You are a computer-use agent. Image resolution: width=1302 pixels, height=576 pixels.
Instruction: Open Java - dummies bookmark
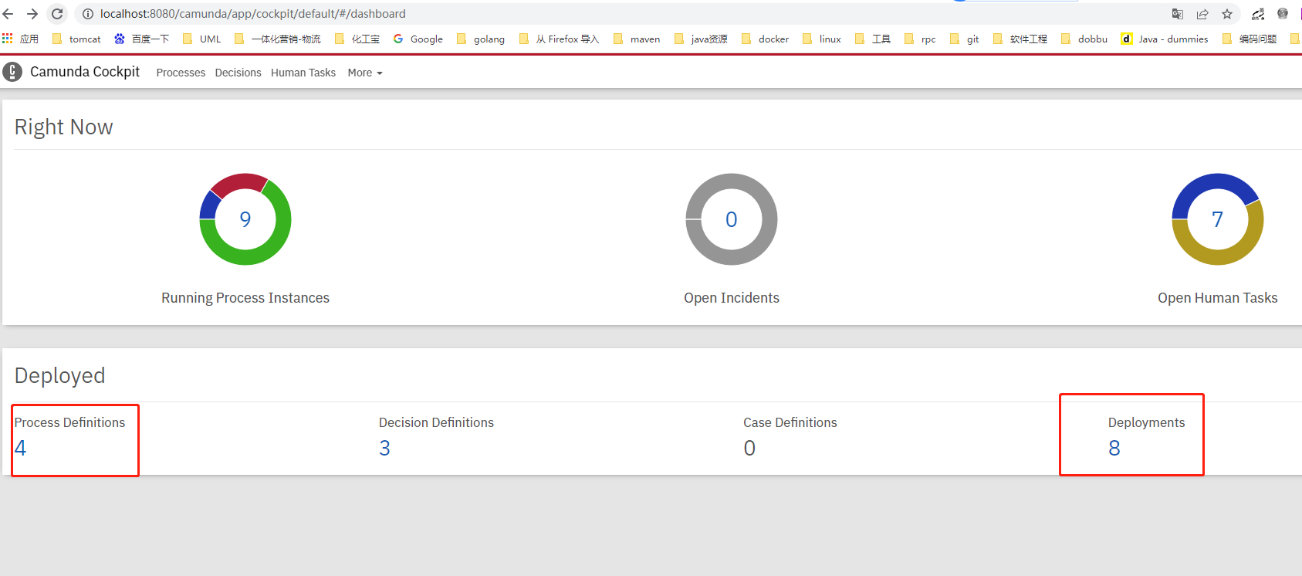click(x=1165, y=39)
